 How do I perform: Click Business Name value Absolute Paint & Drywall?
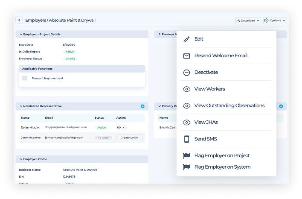pyautogui.click(x=80, y=170)
